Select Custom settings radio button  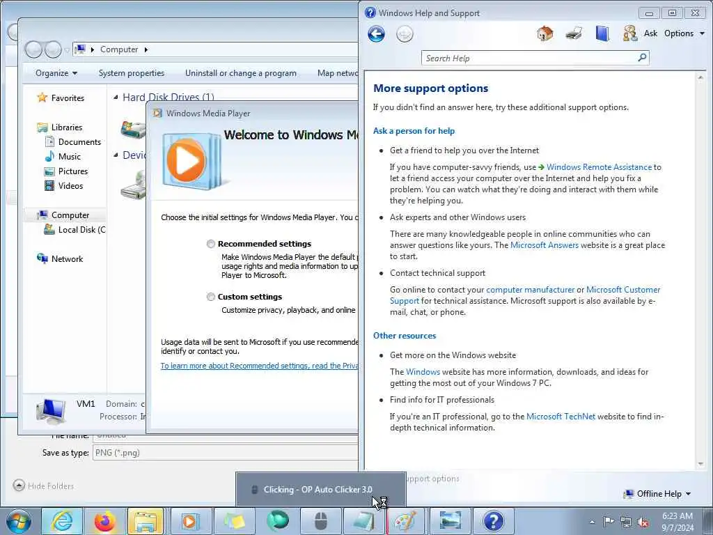(210, 297)
